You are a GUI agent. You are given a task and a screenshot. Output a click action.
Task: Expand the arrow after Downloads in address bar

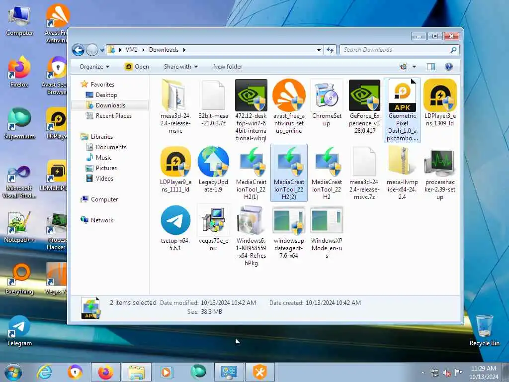click(184, 50)
